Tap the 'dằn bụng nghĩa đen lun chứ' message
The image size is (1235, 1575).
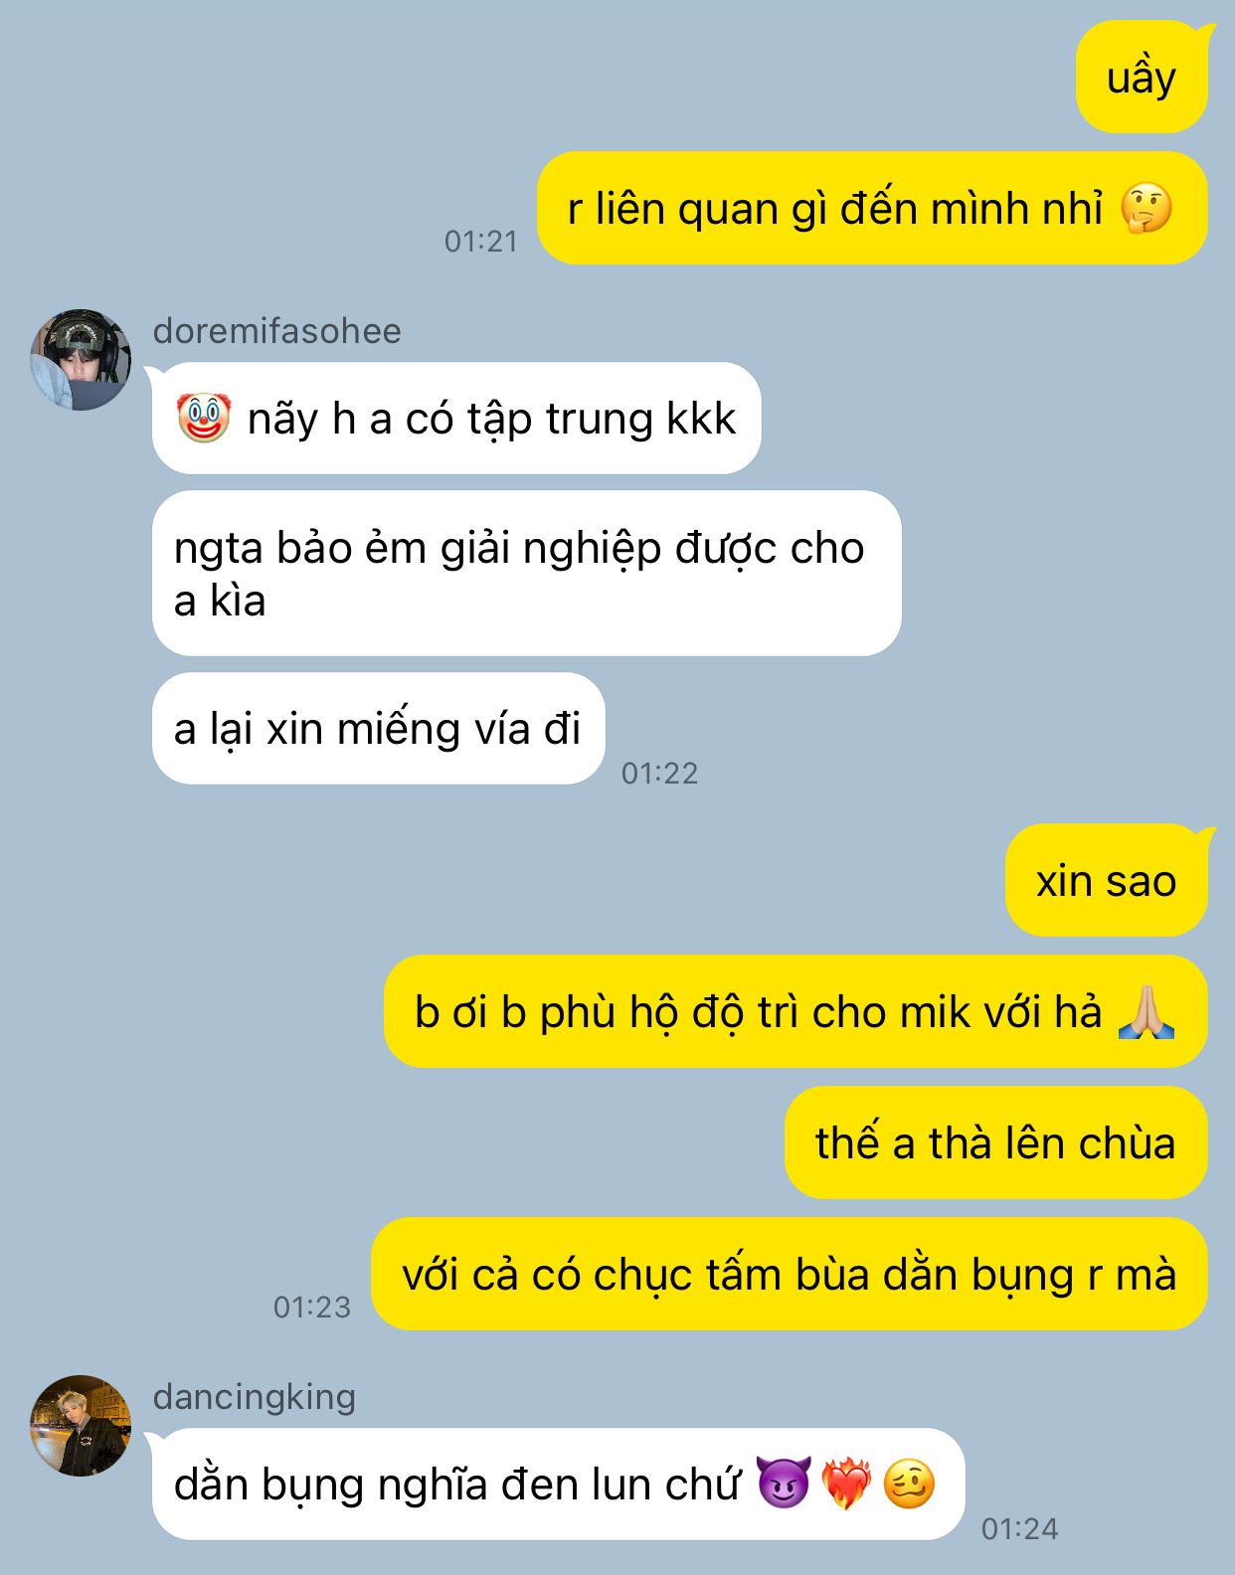click(x=559, y=1485)
